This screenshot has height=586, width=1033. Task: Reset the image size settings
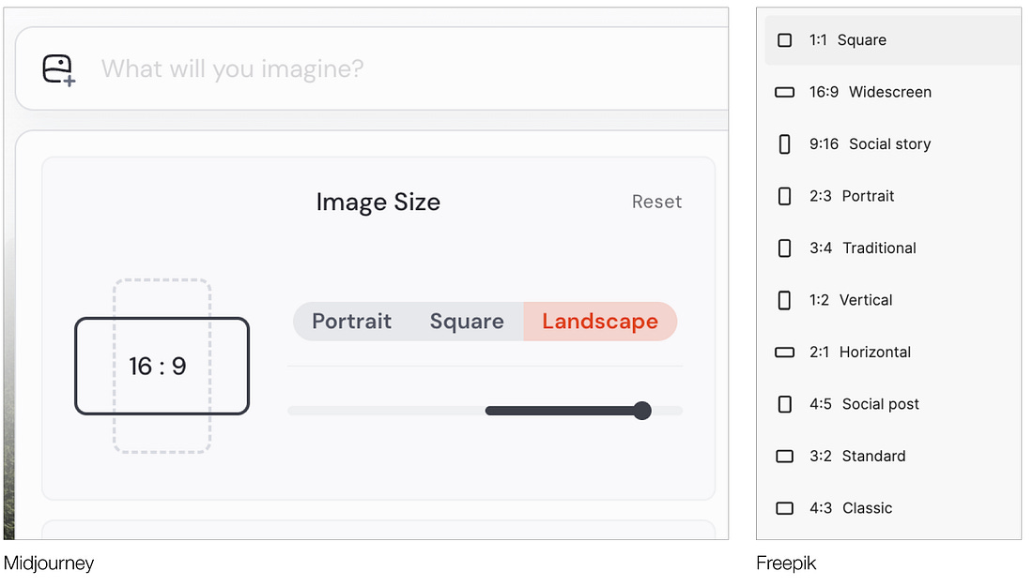click(x=656, y=202)
